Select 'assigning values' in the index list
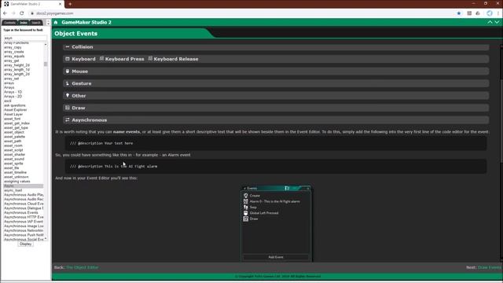The width and height of the screenshot is (503, 283). (17, 182)
